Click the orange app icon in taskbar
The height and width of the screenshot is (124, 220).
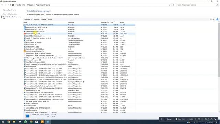pos(42,122)
